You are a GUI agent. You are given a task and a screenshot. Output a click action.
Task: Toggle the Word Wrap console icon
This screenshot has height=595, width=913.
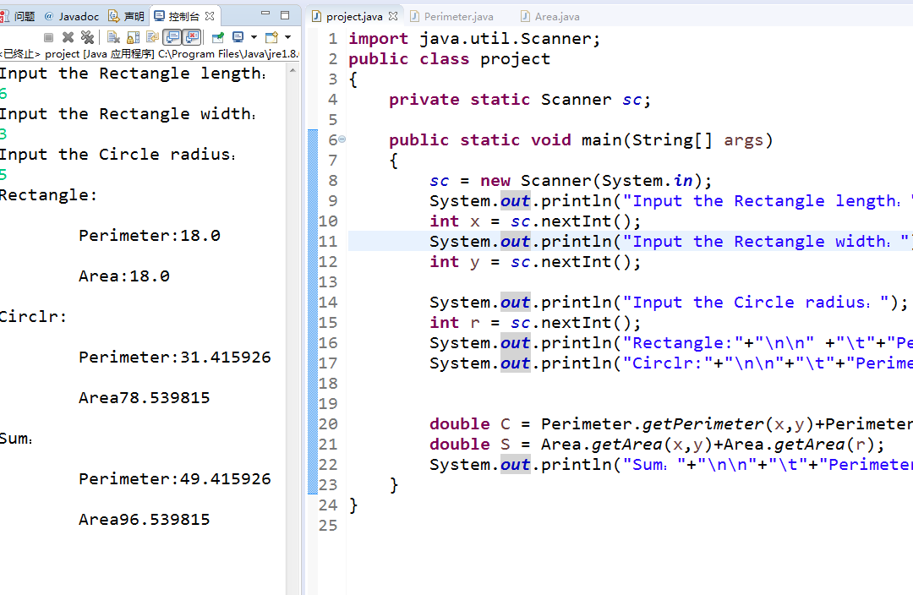152,38
